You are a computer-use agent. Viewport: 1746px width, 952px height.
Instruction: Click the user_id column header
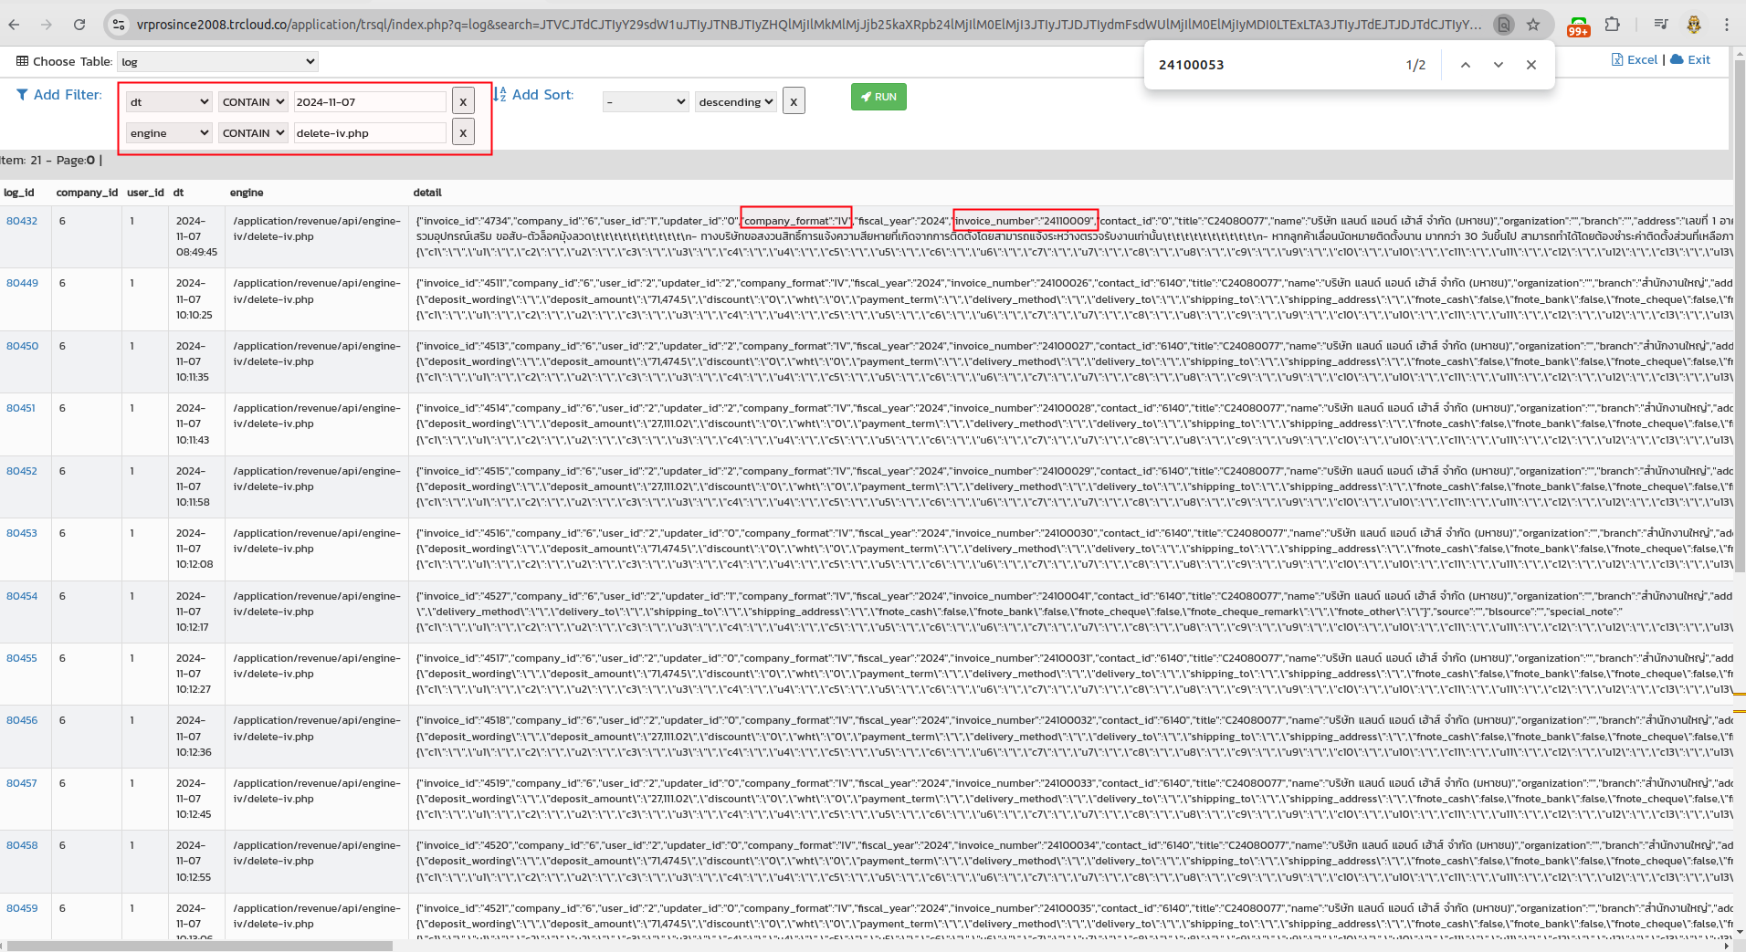pyautogui.click(x=145, y=193)
